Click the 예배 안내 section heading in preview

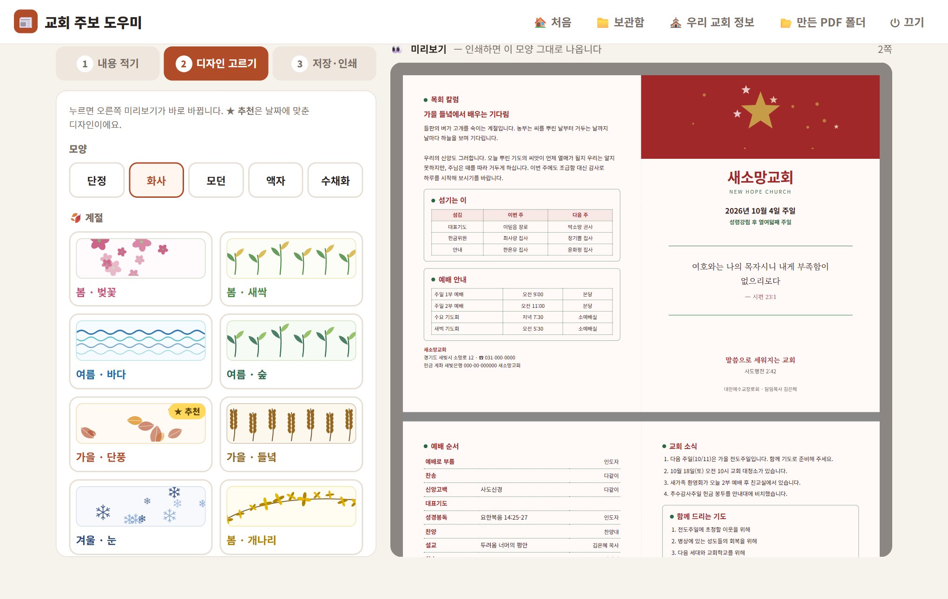coord(452,280)
